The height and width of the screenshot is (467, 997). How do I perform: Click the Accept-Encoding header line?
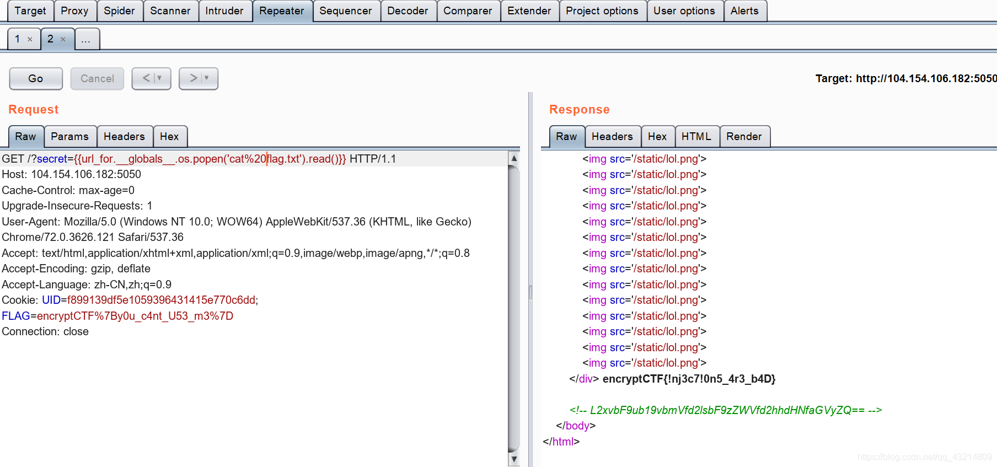click(x=76, y=269)
